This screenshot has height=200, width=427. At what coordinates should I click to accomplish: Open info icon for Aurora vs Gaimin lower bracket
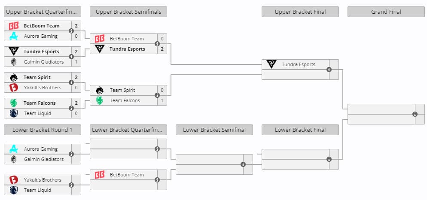coord(71,154)
